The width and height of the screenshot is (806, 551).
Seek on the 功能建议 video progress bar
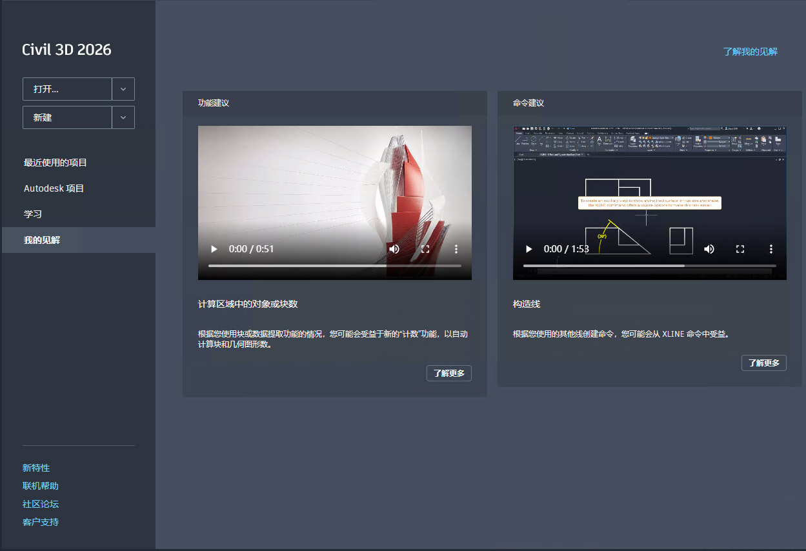335,265
